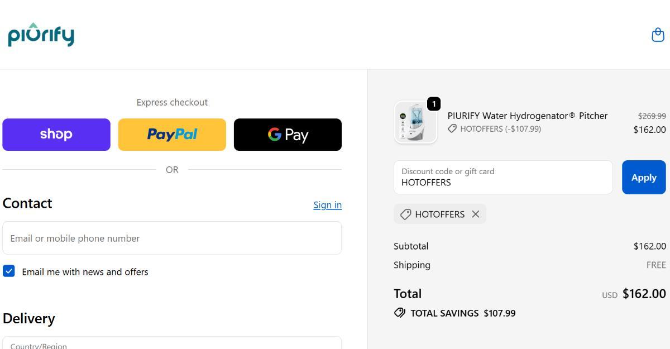
Task: Click the Piurify logo
Action: tap(41, 35)
